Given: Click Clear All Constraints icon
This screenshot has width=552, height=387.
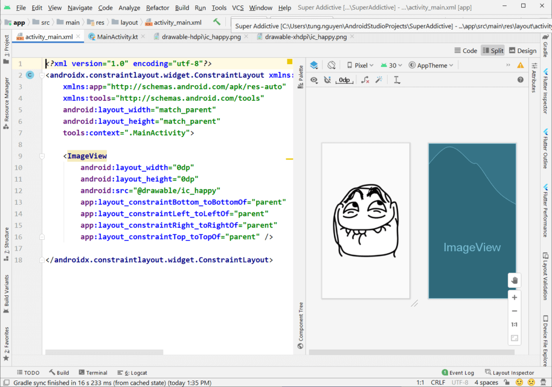Looking at the screenshot, I should tap(365, 80).
